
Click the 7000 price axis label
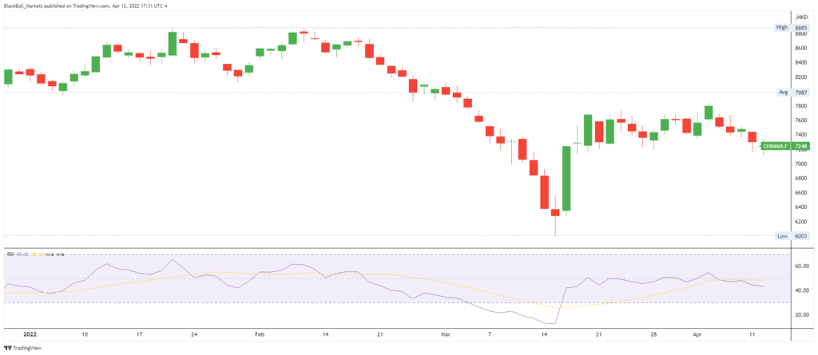(x=800, y=164)
